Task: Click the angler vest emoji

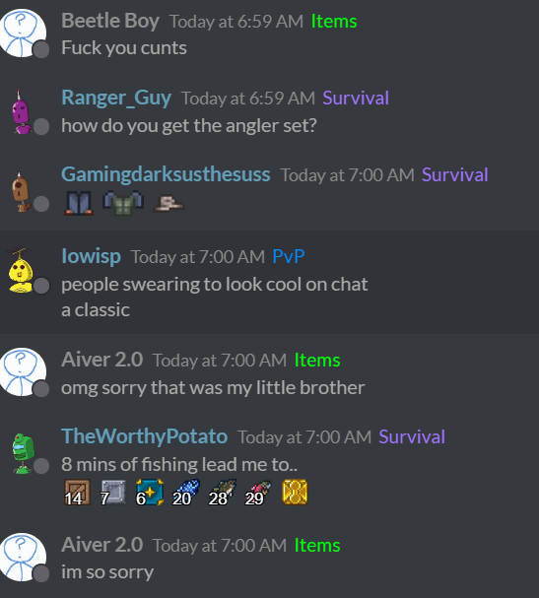Action: (x=123, y=203)
